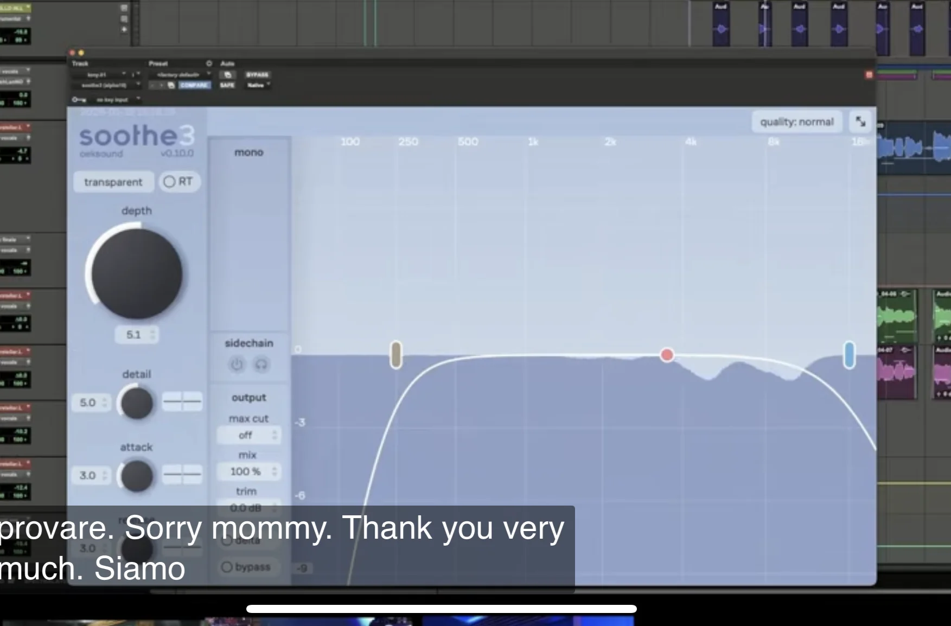Click the attack knob
The image size is (951, 626).
point(137,475)
